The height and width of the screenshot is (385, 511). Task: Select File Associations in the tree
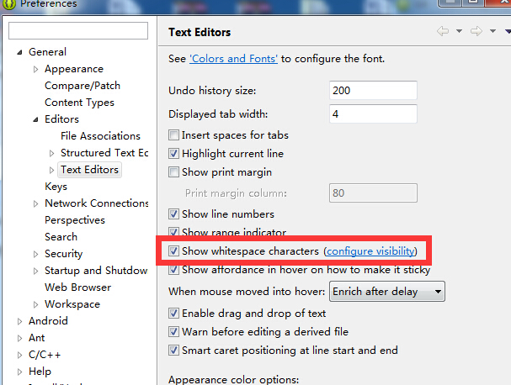[x=100, y=135]
